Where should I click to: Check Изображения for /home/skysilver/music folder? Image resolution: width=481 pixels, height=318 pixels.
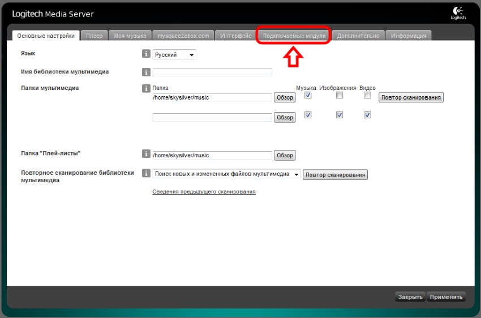tap(340, 95)
